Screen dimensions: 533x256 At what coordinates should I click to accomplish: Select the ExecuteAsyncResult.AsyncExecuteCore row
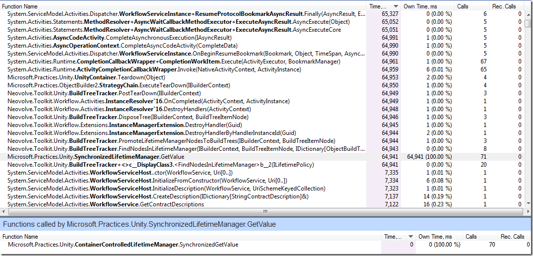tap(262, 30)
